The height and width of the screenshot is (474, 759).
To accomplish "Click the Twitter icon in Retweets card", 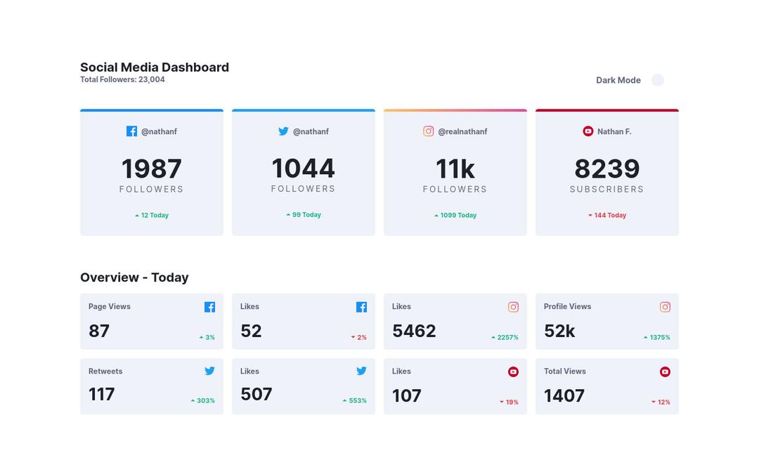I will (x=209, y=371).
